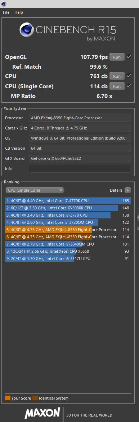Click the orange Your Score color swatch
Screen dimensions: 139x422
pyautogui.click(x=8, y=398)
